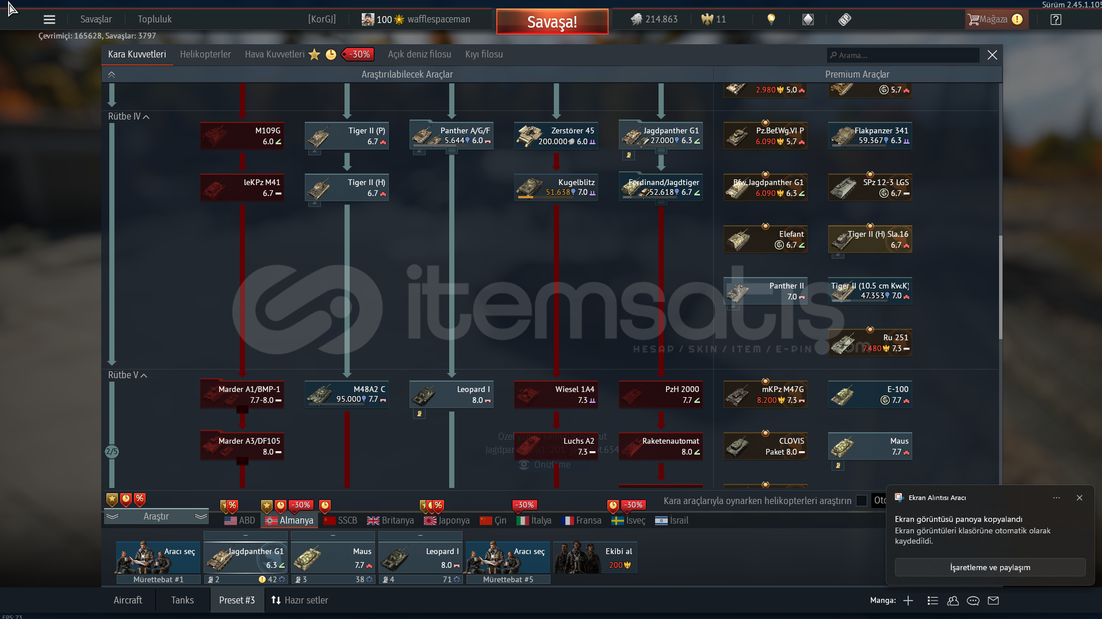The width and height of the screenshot is (1102, 619).
Task: Select the ABD nation
Action: coord(239,520)
